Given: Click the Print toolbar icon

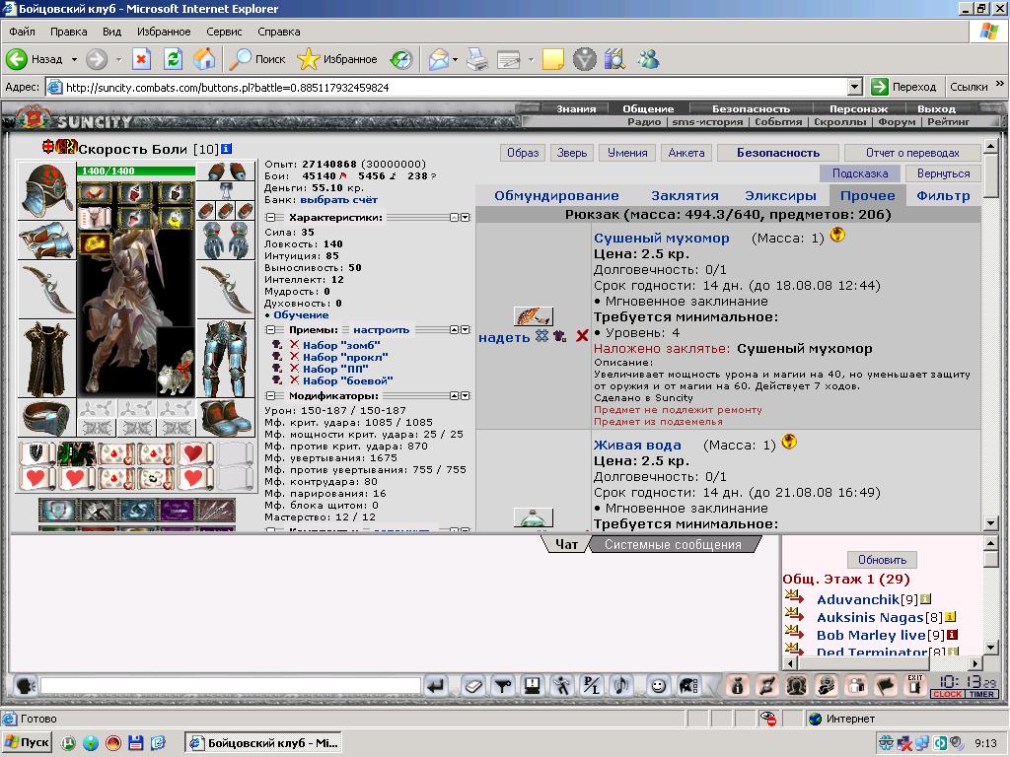Looking at the screenshot, I should pos(477,59).
